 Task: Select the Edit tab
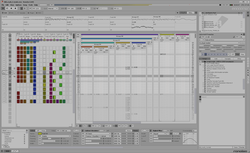[4, 13]
